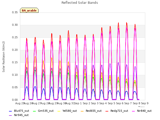Viewport: 160px width, 120px height.
Task: Click the Grn535_out legend color marker
Action: 34,111
